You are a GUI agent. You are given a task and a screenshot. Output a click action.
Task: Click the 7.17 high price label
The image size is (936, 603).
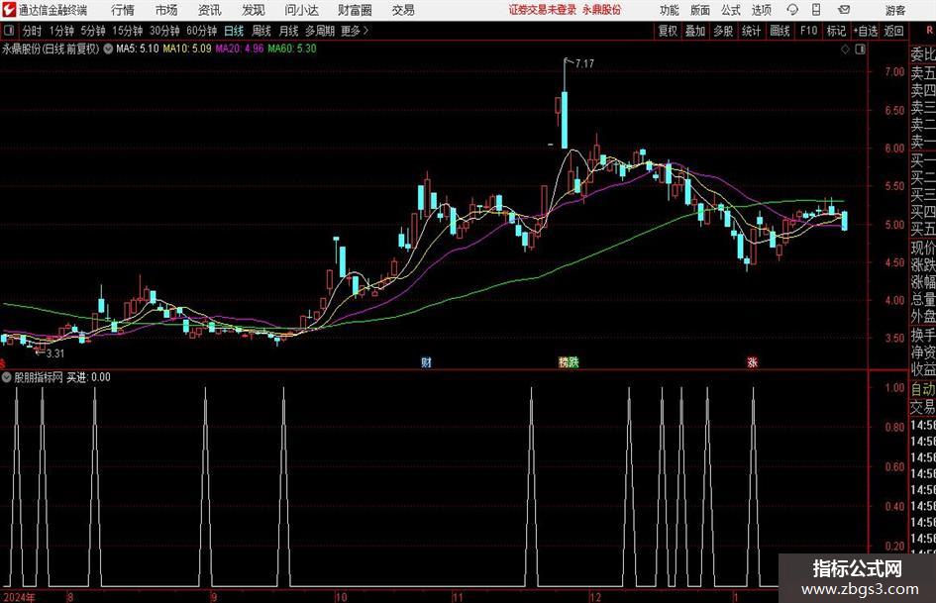tap(584, 64)
